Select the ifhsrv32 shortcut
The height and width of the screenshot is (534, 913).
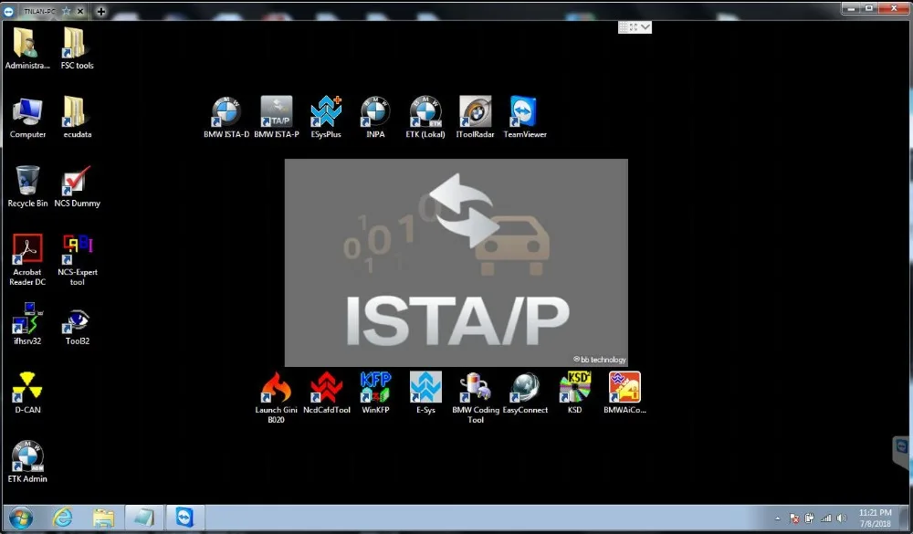coord(27,324)
